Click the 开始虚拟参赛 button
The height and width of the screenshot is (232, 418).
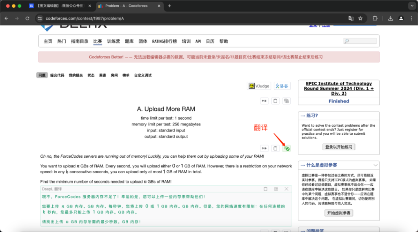tap(338, 213)
